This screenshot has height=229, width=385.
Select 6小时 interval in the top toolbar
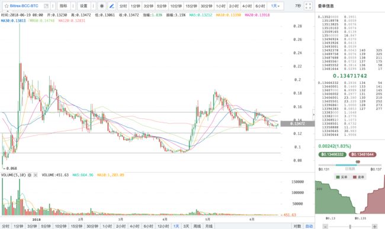pos(260,6)
